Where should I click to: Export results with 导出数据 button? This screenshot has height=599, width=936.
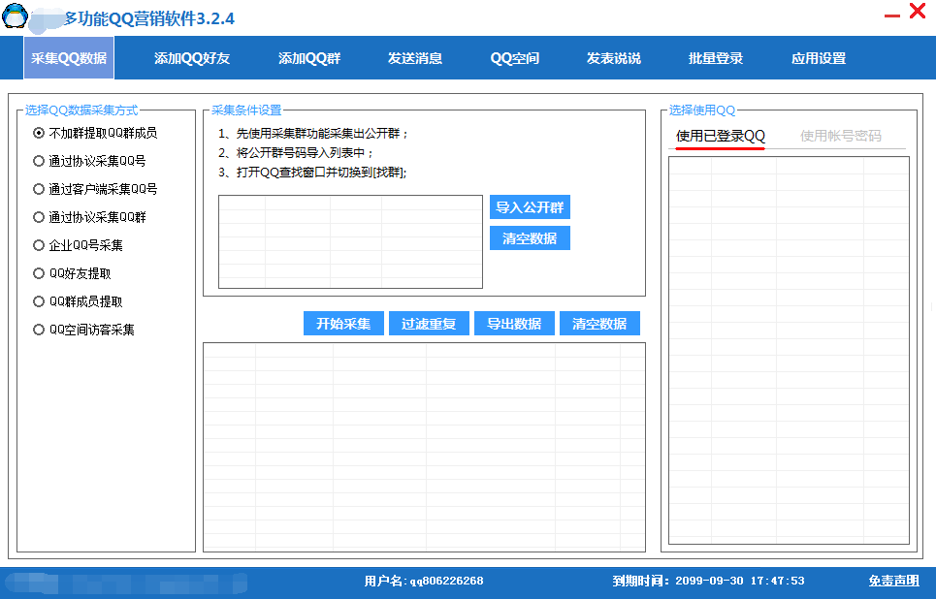(x=514, y=324)
